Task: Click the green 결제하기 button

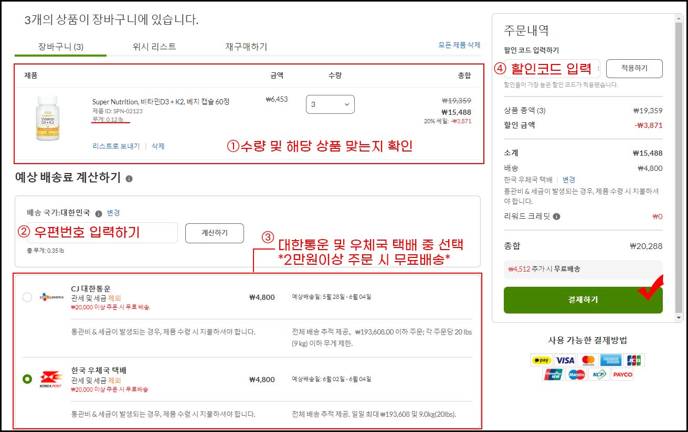Action: click(x=583, y=300)
